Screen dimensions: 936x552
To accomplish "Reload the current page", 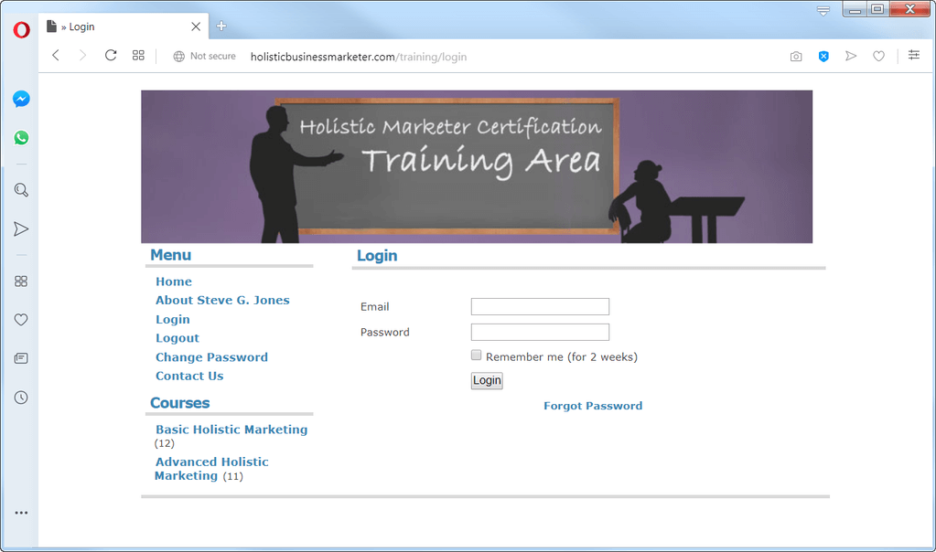I will click(x=111, y=56).
